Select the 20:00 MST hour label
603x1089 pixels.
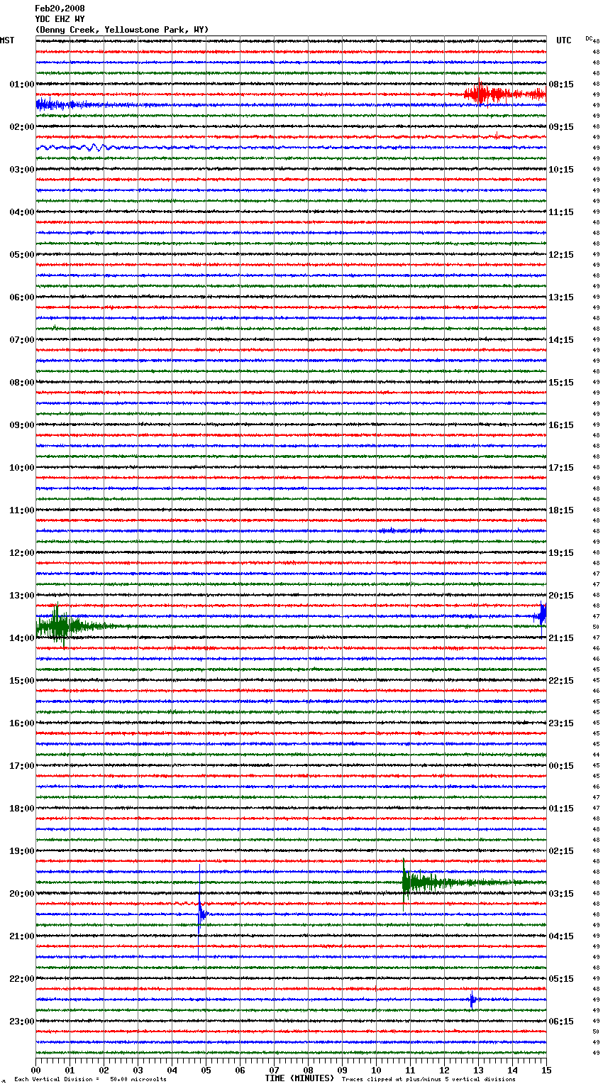coord(22,894)
